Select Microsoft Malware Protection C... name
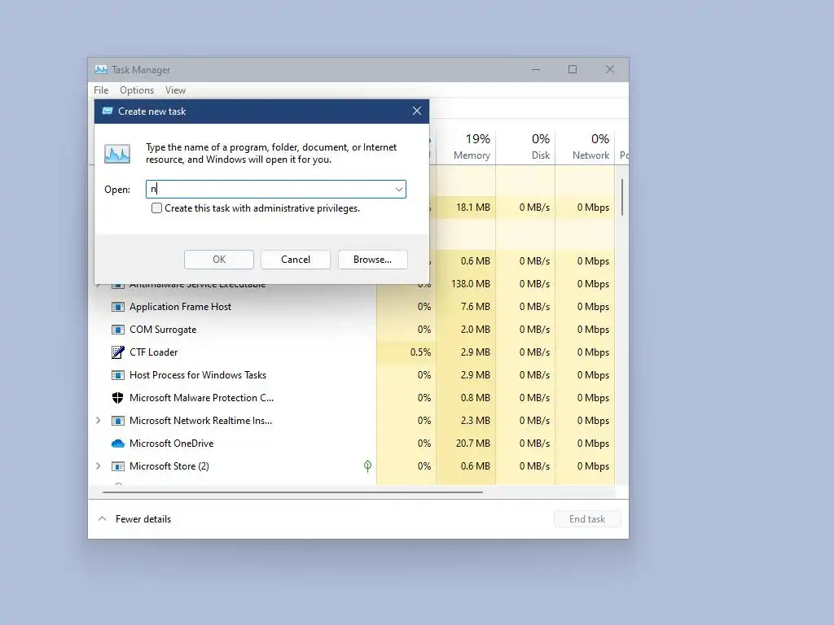Image resolution: width=834 pixels, height=625 pixels. (202, 398)
